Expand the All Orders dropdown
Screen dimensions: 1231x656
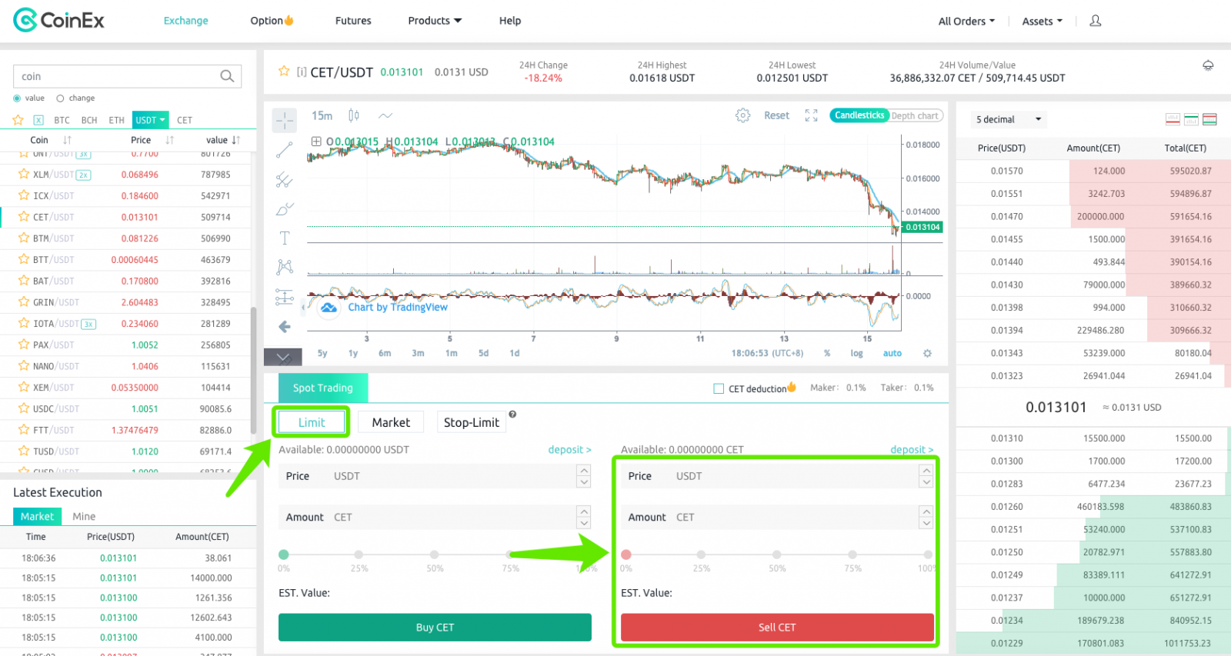coord(966,22)
